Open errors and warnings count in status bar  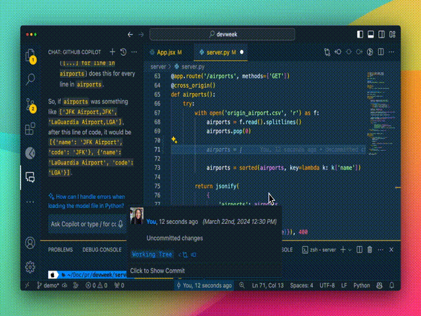coord(97,285)
